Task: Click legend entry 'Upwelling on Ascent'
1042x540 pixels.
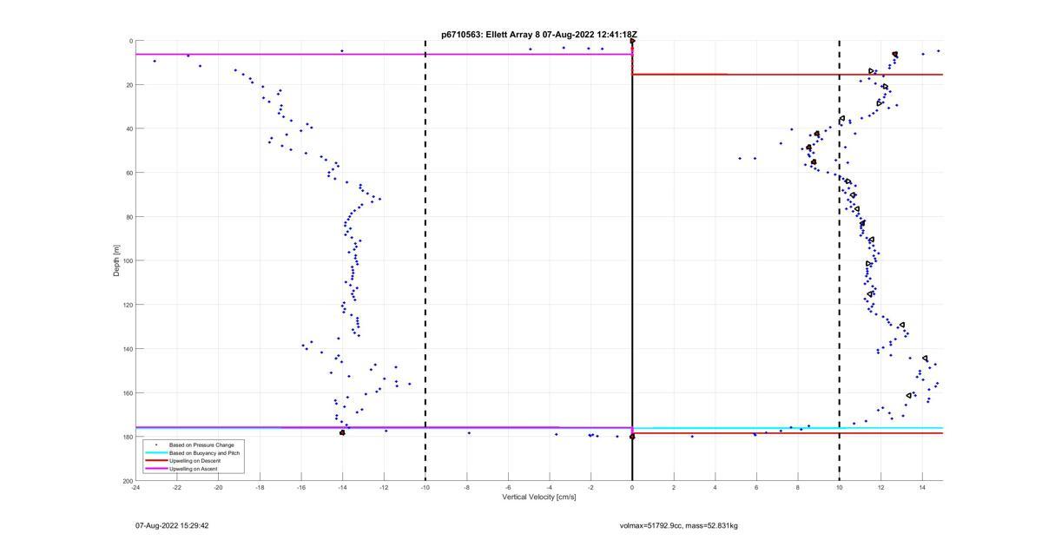Action: point(194,469)
